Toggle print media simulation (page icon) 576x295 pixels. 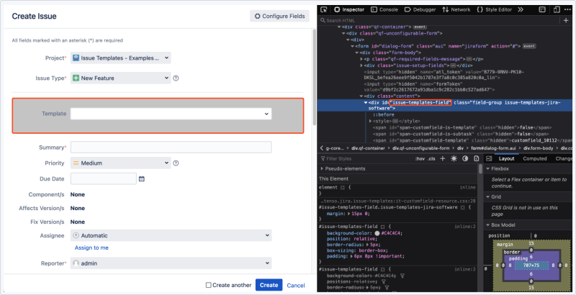coord(477,158)
